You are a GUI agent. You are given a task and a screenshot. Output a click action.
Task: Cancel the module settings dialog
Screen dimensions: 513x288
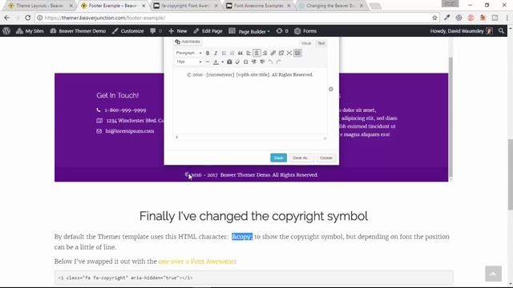tap(326, 158)
